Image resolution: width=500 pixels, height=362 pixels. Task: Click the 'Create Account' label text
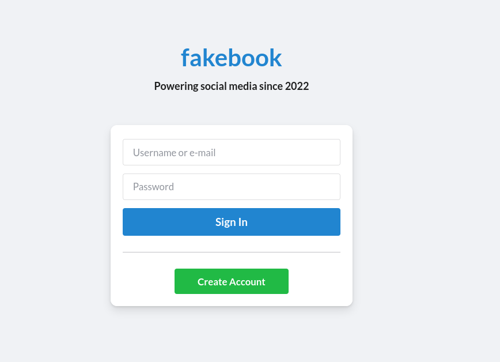pos(231,282)
